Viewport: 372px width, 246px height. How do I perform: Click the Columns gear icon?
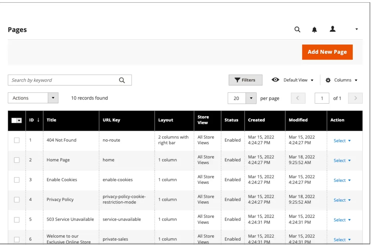click(x=328, y=80)
